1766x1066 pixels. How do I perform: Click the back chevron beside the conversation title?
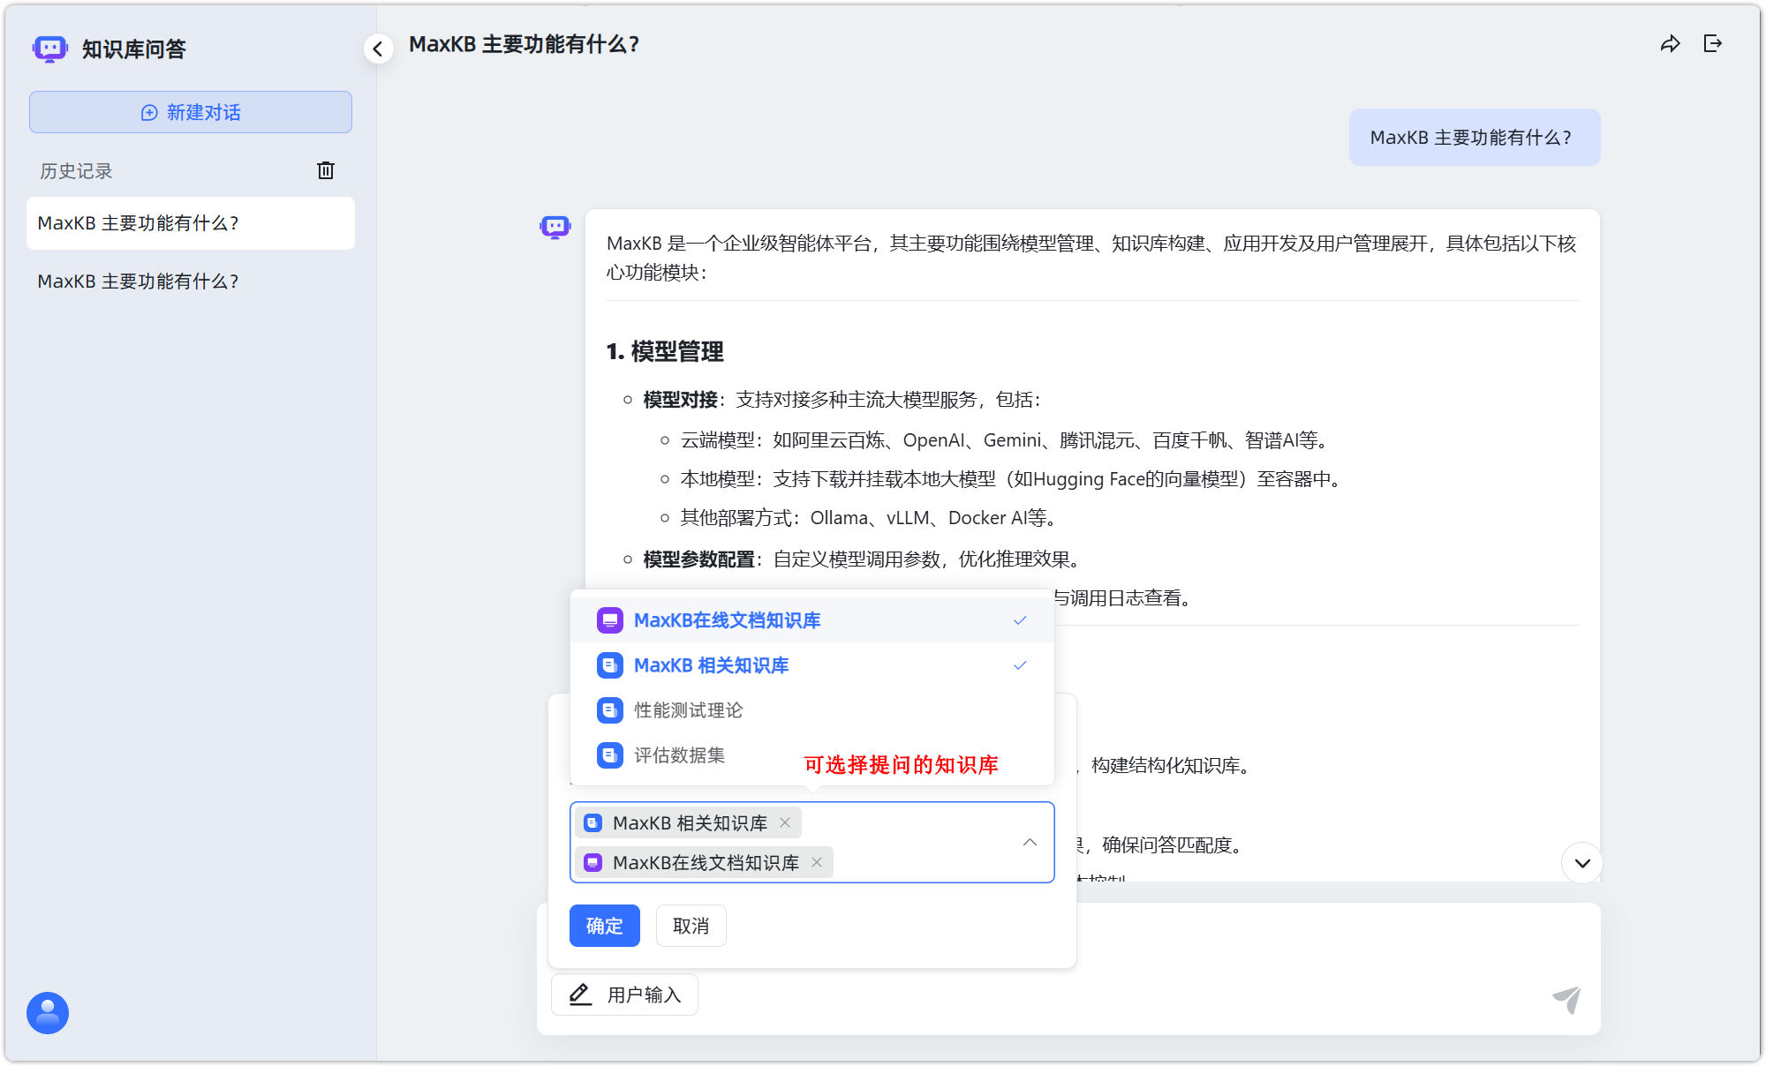click(379, 49)
